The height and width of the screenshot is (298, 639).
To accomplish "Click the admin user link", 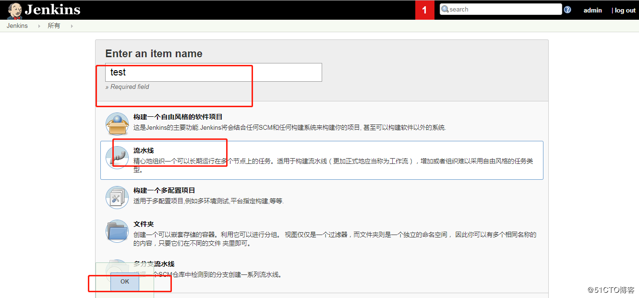I will click(592, 10).
